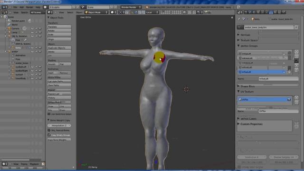Viewport: 304px width, 171px height.
Task: Click the Camera data icon in the outliner
Action: 25,28
